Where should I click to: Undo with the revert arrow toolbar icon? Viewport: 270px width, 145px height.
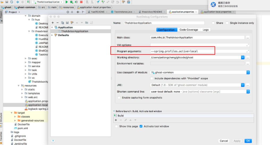point(117,2)
